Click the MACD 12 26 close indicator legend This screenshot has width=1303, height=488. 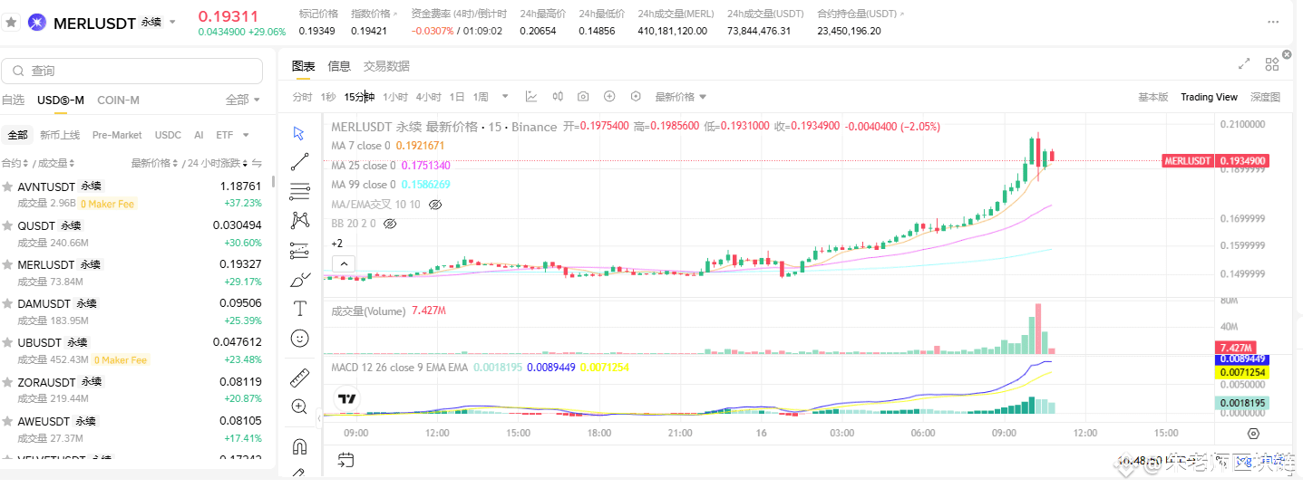[x=480, y=368]
